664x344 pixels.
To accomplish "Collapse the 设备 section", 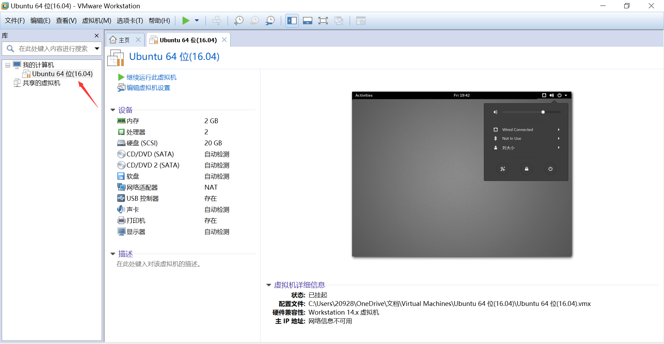I will 113,110.
